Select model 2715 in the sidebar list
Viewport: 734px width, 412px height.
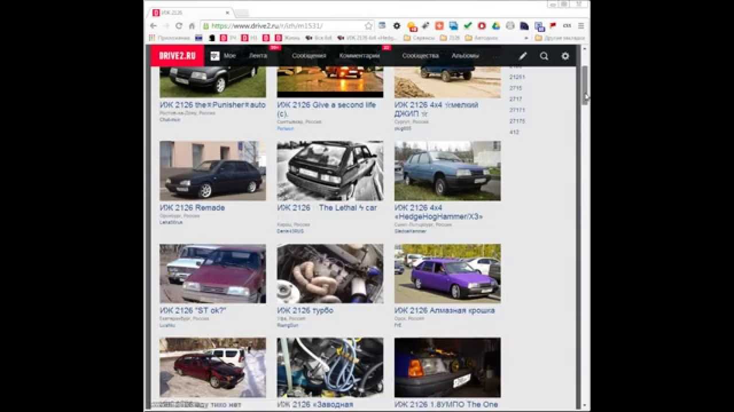coord(516,88)
